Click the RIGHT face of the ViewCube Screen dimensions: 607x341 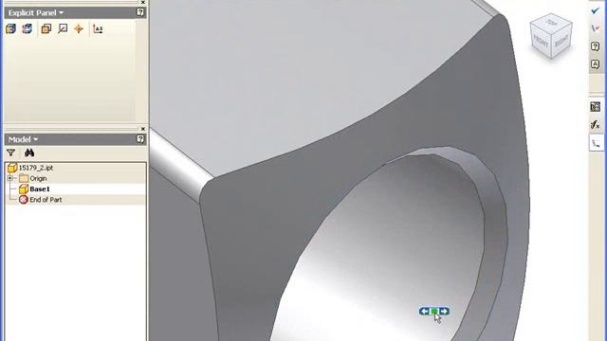(x=561, y=40)
